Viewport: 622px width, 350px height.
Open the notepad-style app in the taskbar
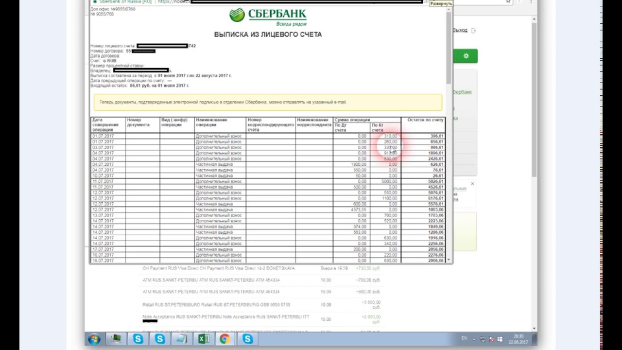coord(182,339)
